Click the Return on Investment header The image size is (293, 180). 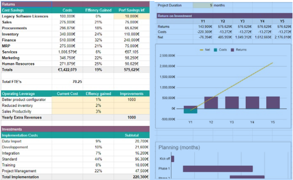click(x=175, y=16)
